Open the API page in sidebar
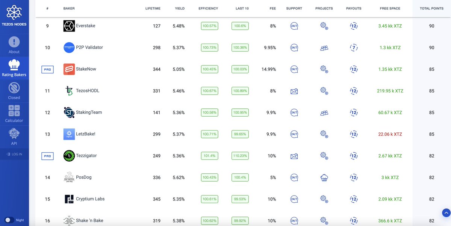 tap(14, 137)
